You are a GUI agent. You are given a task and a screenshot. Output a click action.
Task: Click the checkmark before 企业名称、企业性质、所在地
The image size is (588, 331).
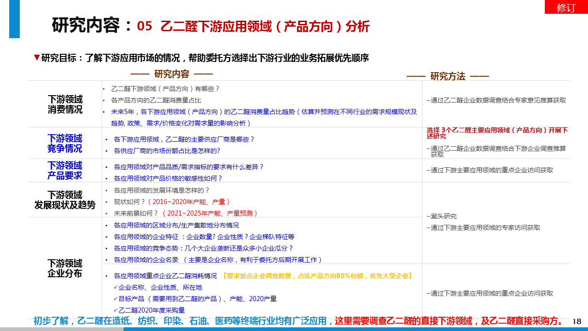pyautogui.click(x=116, y=287)
